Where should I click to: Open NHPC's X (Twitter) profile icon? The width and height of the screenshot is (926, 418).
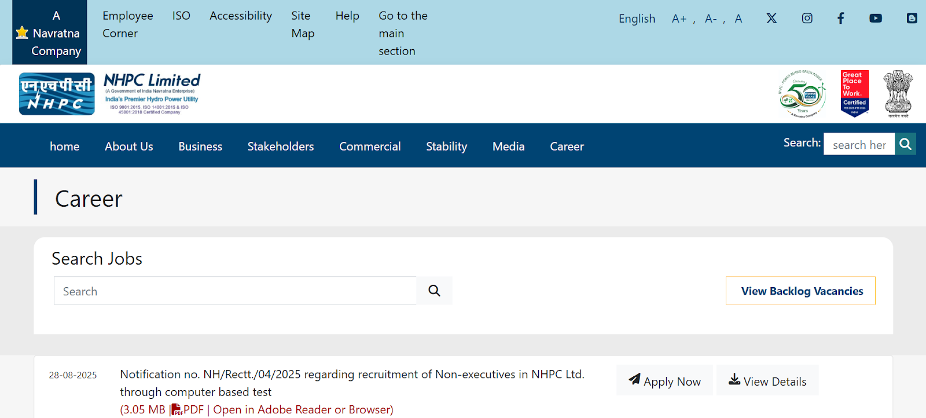(771, 19)
